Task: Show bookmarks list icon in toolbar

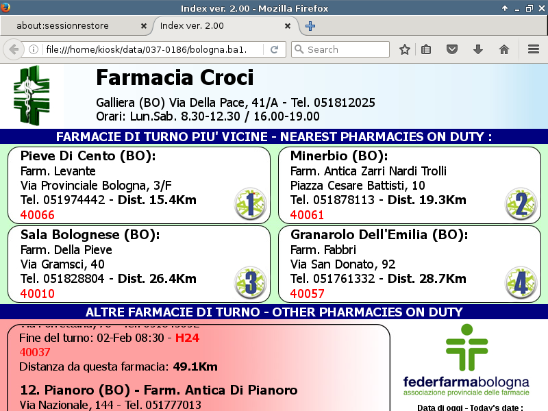Action: (x=426, y=49)
